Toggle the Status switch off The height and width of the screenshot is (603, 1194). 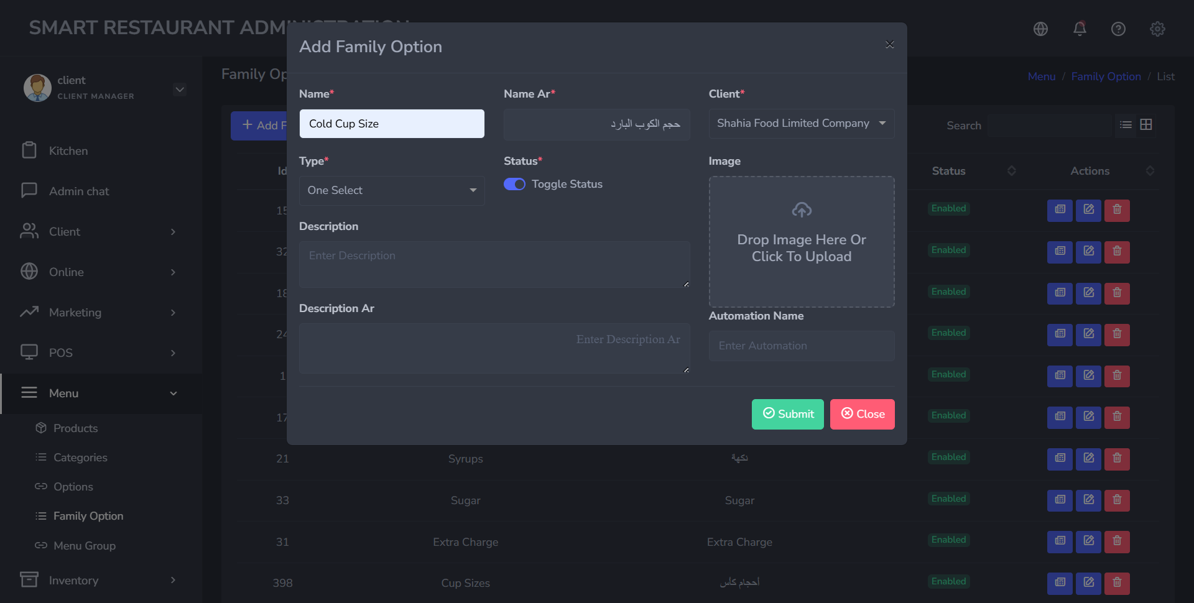(x=514, y=184)
